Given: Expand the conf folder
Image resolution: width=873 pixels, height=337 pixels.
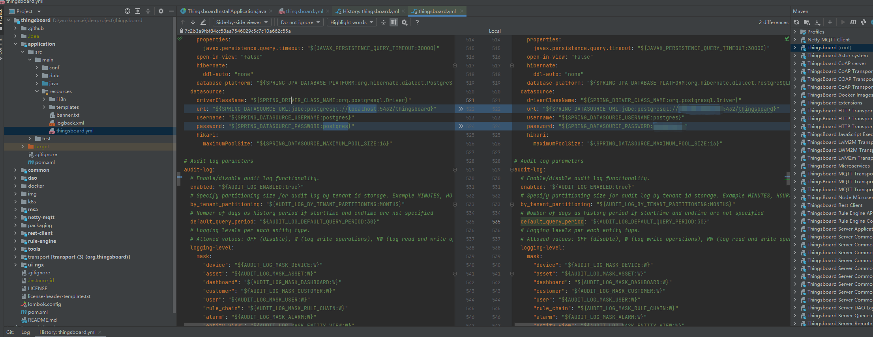Looking at the screenshot, I should pos(37,68).
